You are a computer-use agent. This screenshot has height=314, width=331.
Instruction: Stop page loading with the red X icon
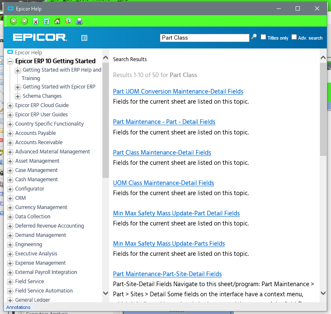click(x=36, y=21)
